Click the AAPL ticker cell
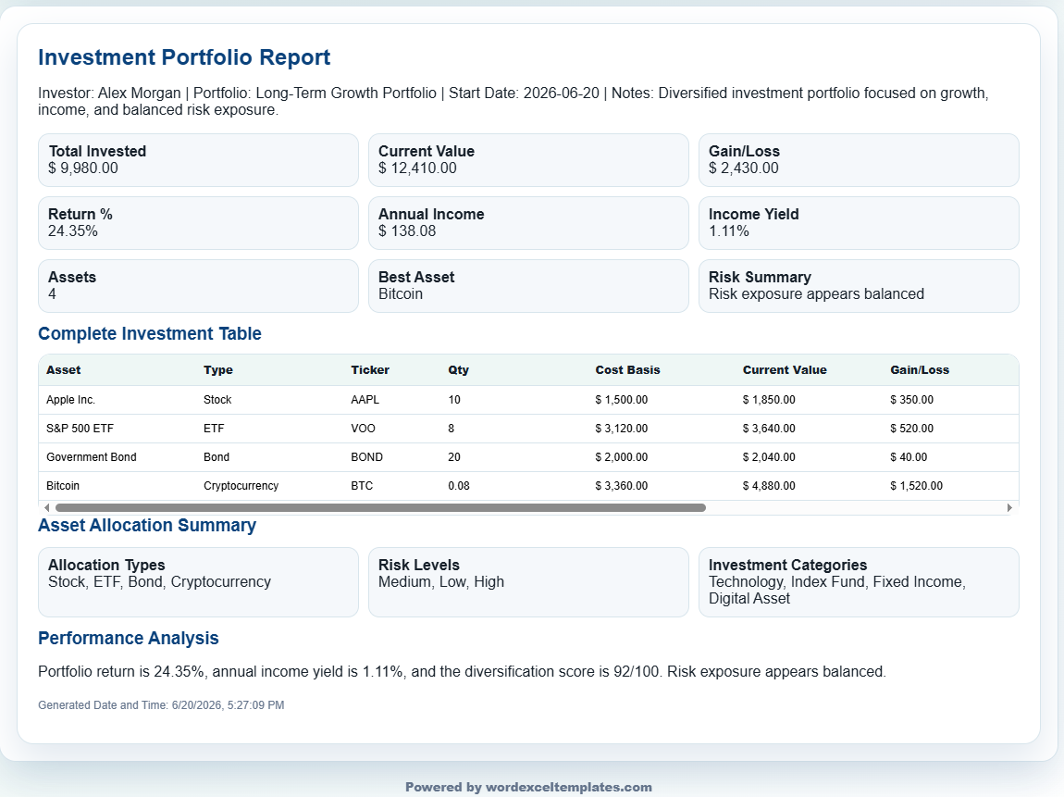 (x=365, y=400)
